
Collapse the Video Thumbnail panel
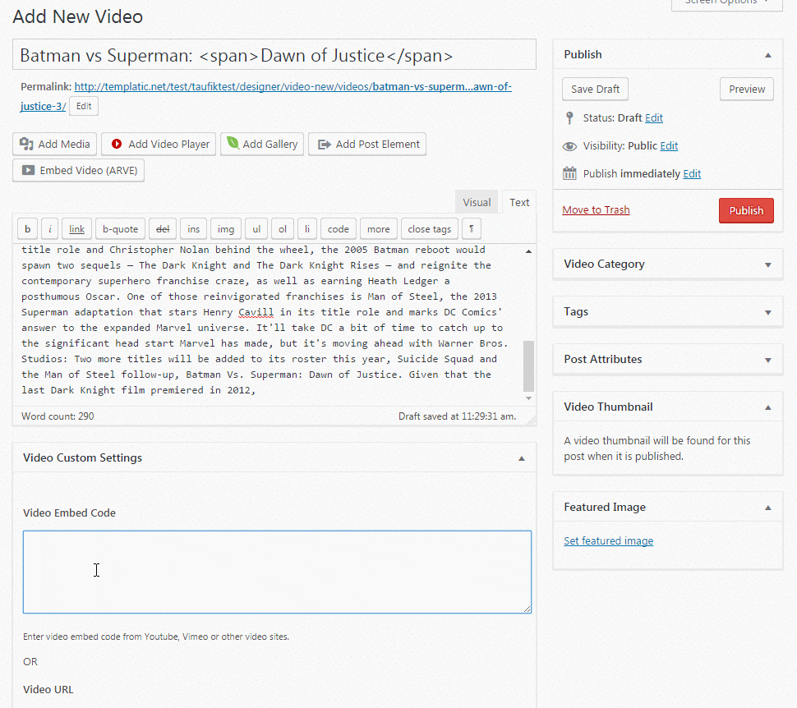(x=768, y=407)
